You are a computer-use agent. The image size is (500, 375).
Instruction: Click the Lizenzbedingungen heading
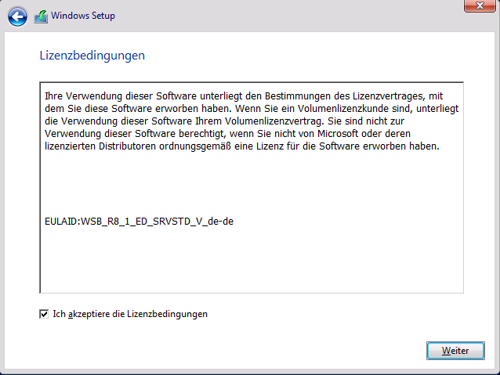click(x=92, y=56)
